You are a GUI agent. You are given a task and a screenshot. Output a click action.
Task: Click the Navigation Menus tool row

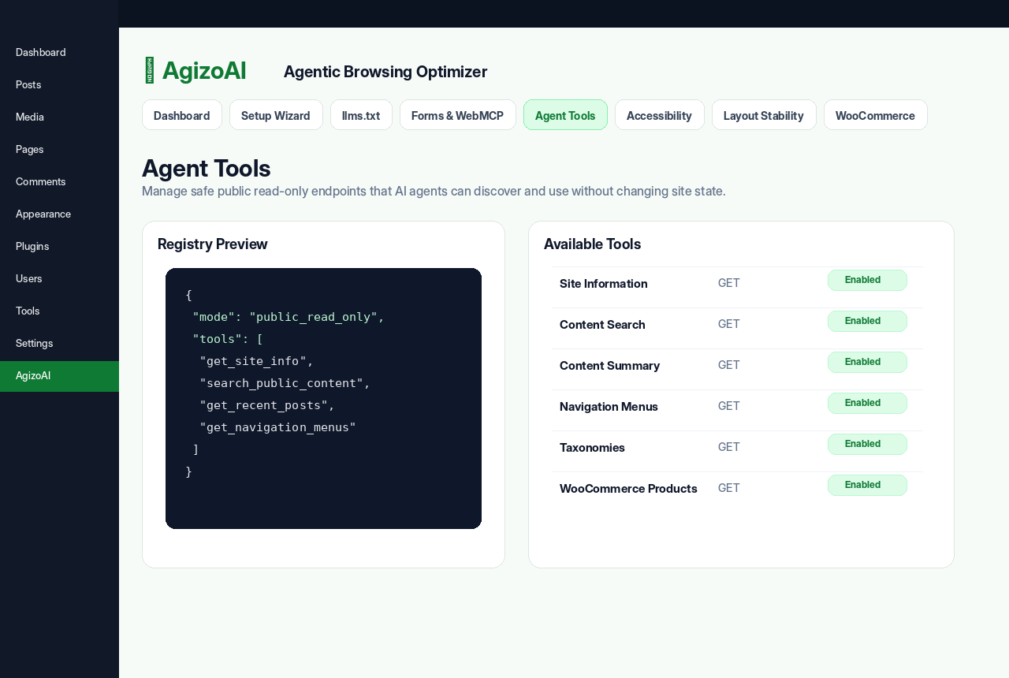click(738, 406)
